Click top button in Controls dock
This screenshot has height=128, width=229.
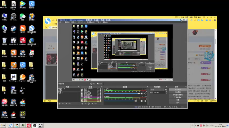tap(178, 90)
